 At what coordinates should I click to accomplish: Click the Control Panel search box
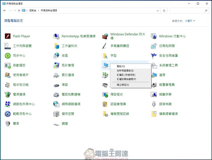point(189,11)
